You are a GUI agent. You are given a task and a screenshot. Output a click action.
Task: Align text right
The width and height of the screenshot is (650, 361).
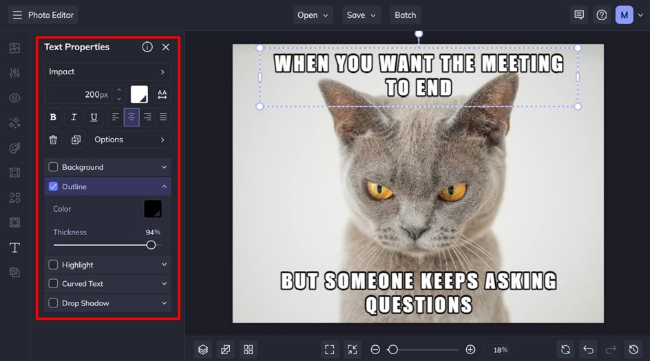tap(147, 117)
